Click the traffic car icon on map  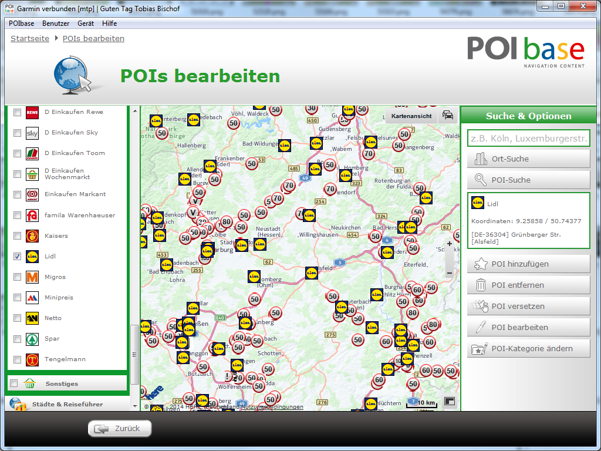tap(448, 116)
